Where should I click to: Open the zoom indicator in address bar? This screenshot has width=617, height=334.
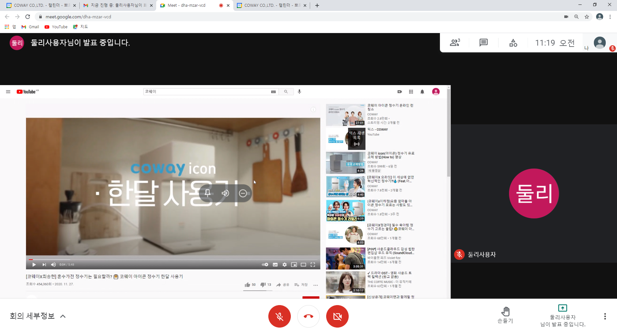click(x=577, y=17)
